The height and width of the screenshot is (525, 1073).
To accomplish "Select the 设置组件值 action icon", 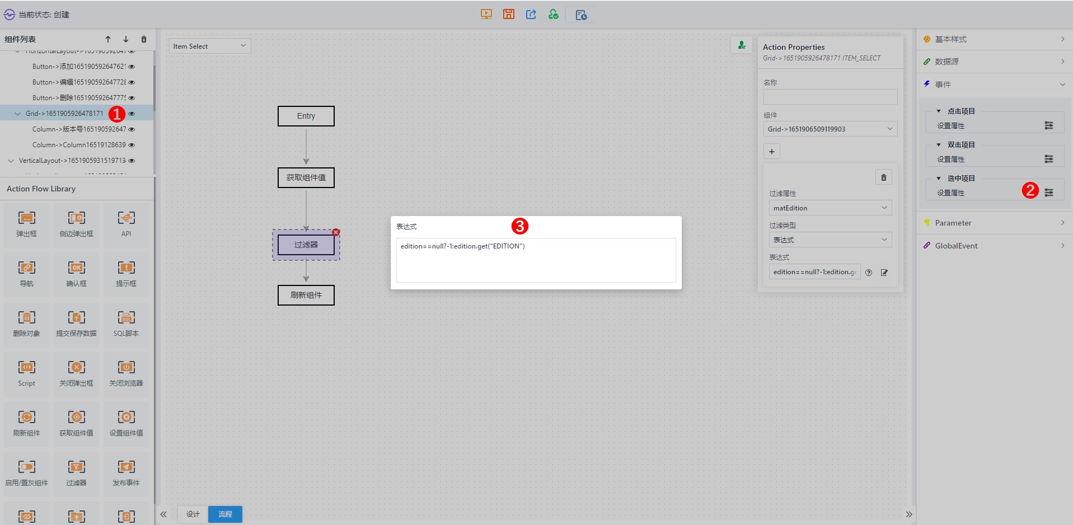I will (126, 417).
